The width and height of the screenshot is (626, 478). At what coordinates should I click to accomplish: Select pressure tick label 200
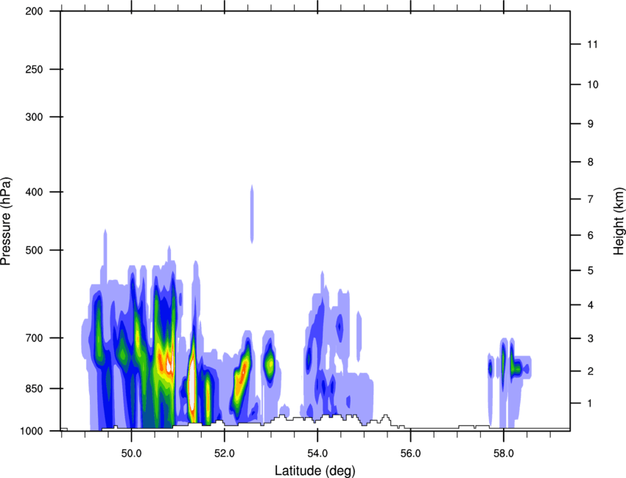tap(34, 12)
